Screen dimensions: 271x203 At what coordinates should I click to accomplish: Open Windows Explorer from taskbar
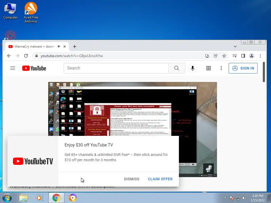24,198
